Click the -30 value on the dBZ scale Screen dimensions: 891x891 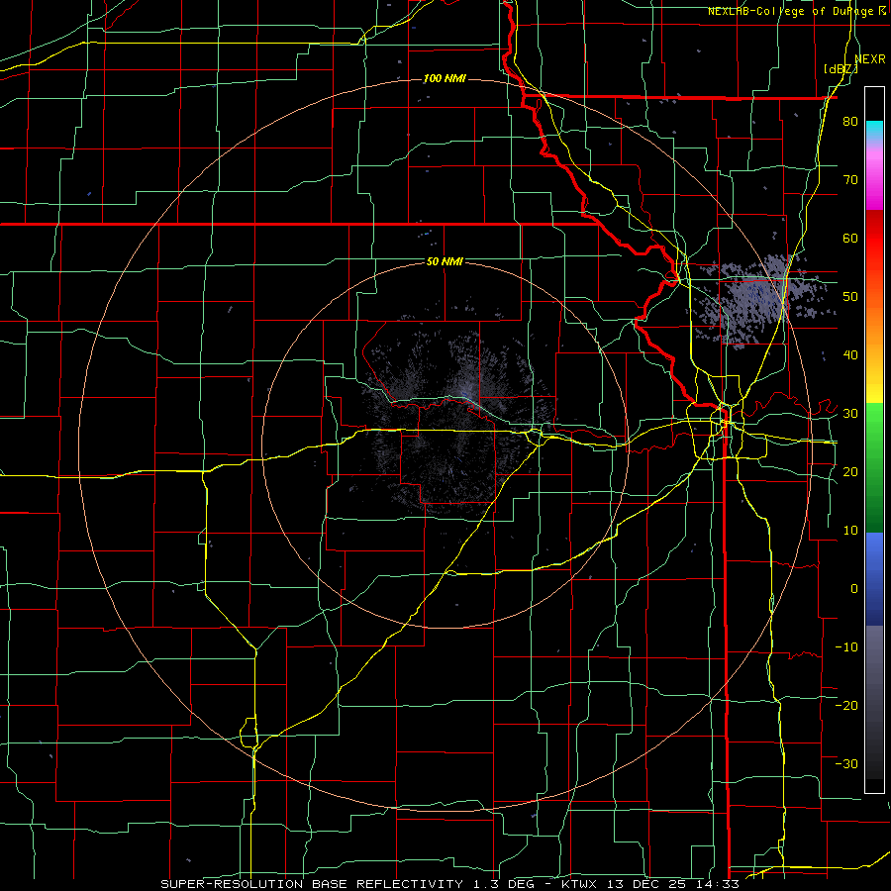point(846,763)
